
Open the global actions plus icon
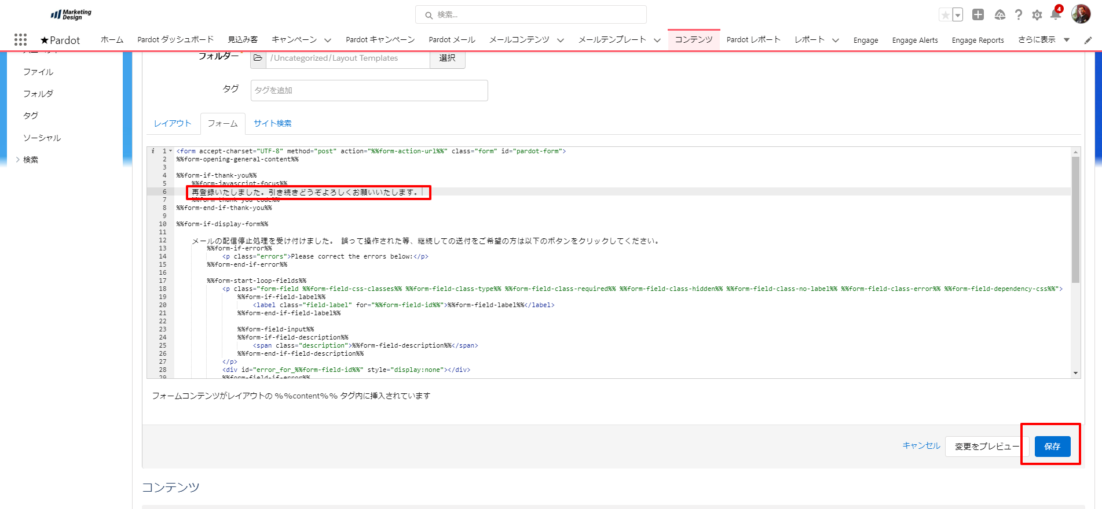(x=978, y=15)
